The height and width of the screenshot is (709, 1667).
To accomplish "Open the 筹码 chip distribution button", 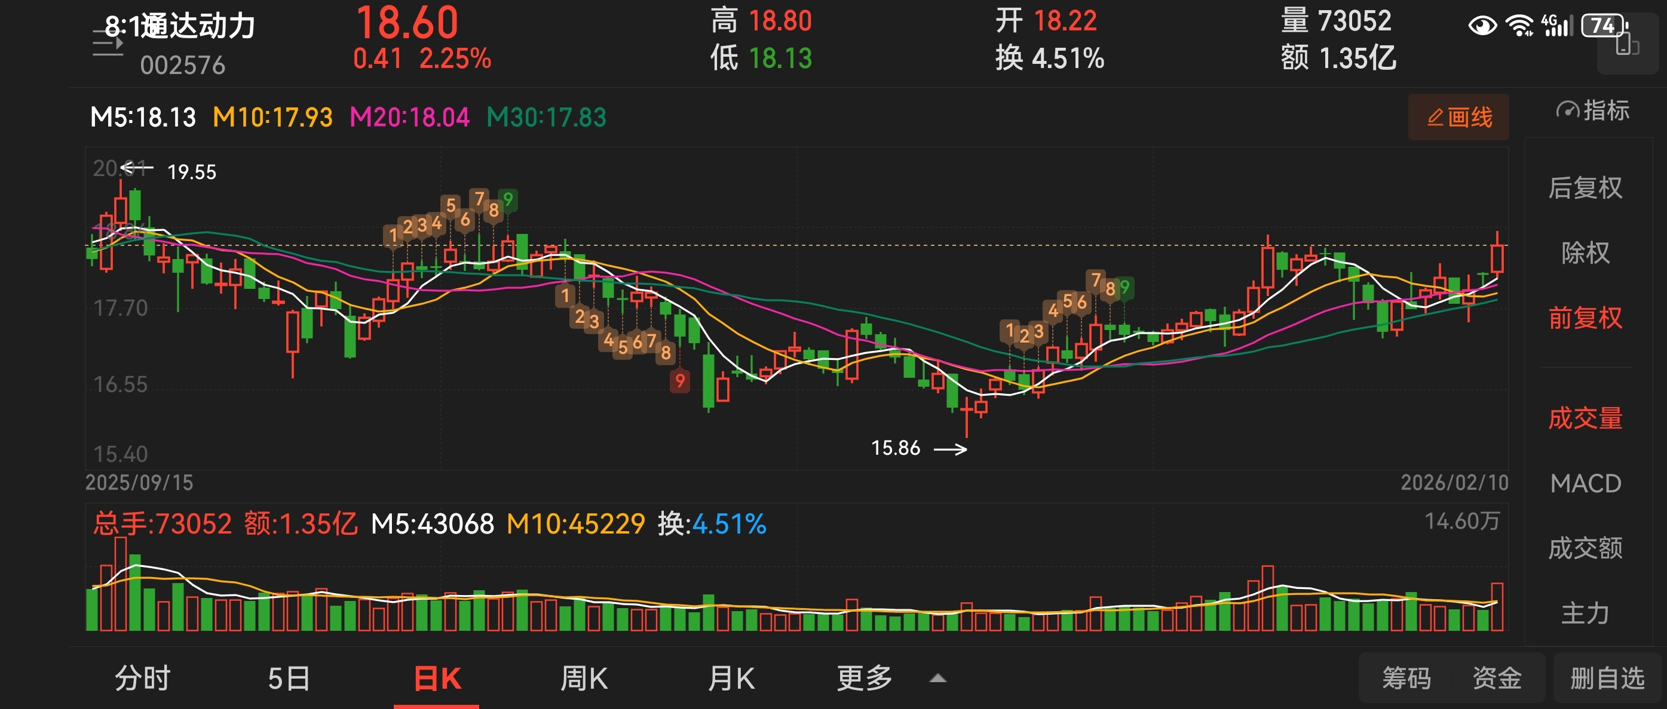I will (1406, 679).
